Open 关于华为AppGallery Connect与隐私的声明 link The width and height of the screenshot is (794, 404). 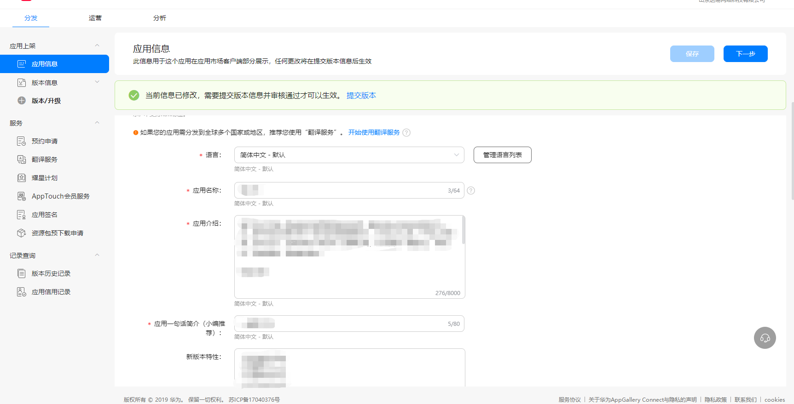[643, 399]
